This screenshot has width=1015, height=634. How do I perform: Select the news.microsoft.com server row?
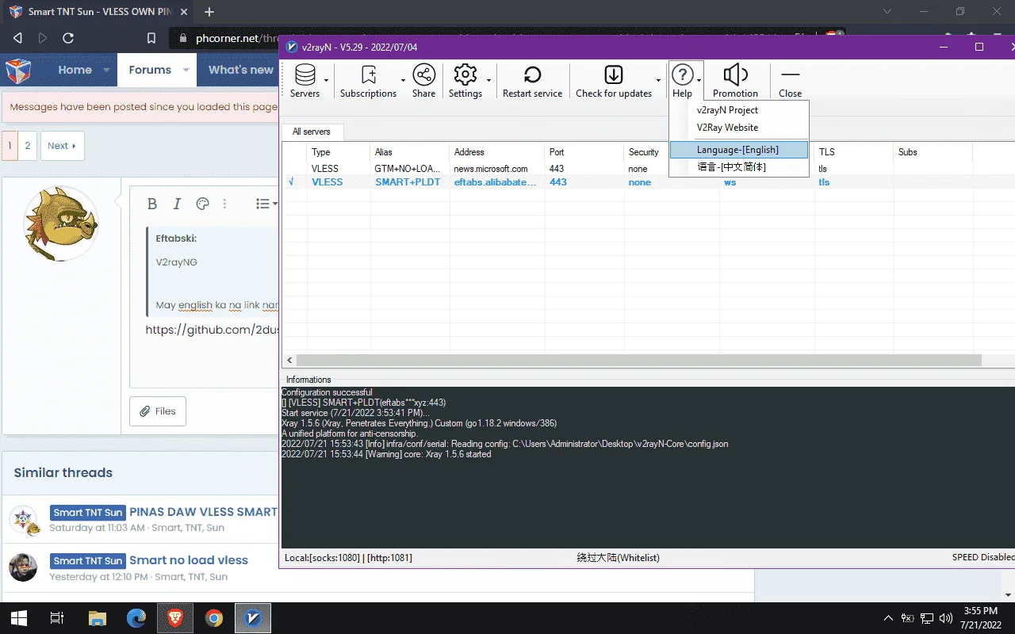648,169
